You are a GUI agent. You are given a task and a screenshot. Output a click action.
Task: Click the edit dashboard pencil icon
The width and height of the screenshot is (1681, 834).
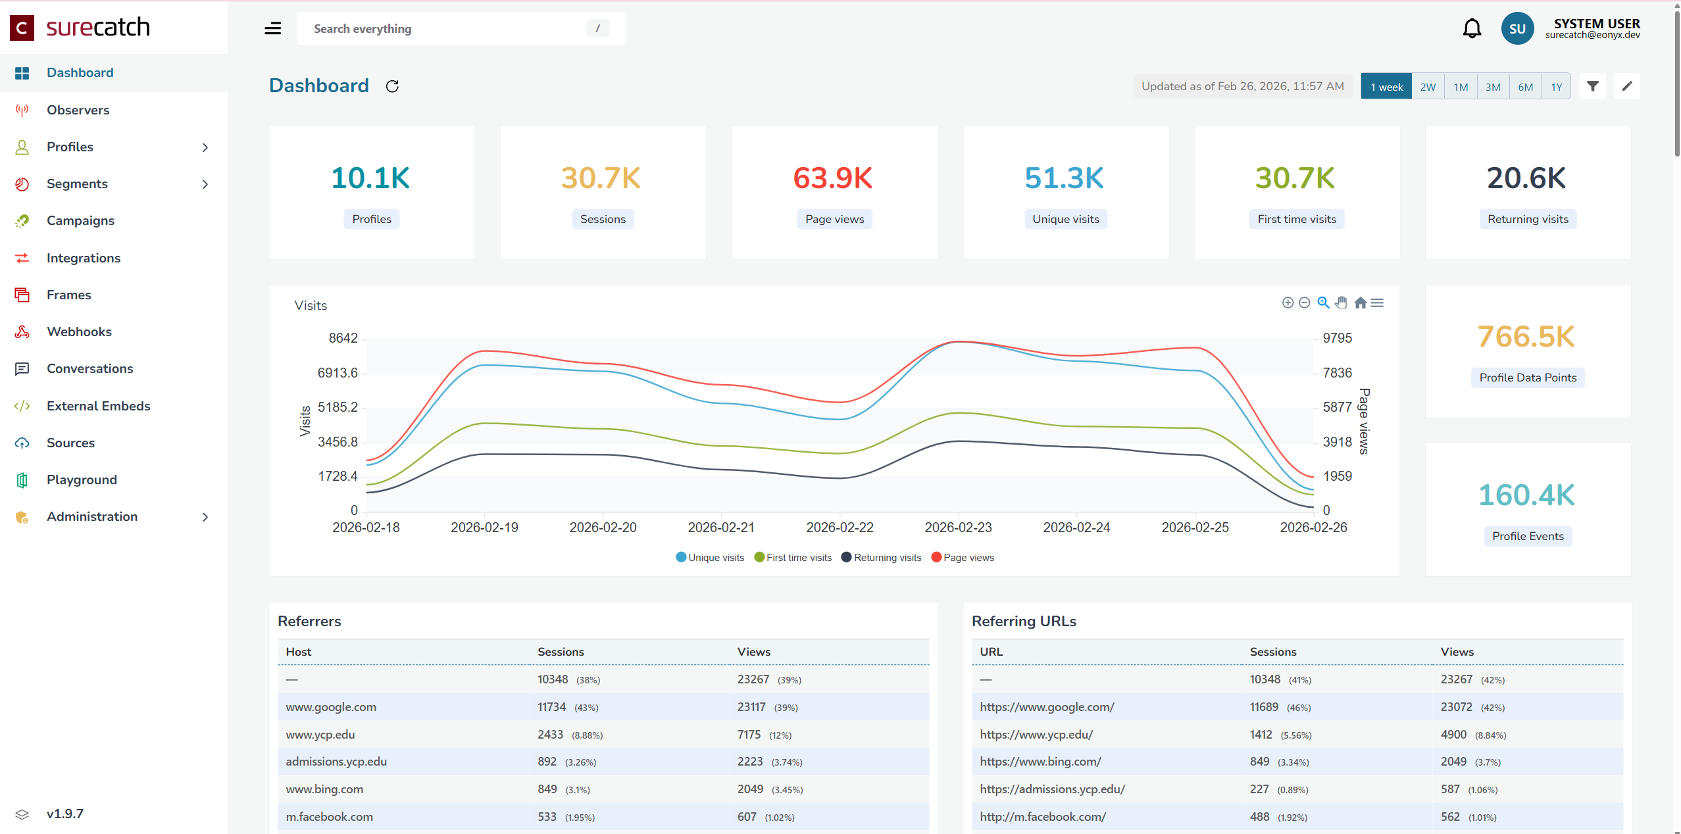(x=1627, y=86)
